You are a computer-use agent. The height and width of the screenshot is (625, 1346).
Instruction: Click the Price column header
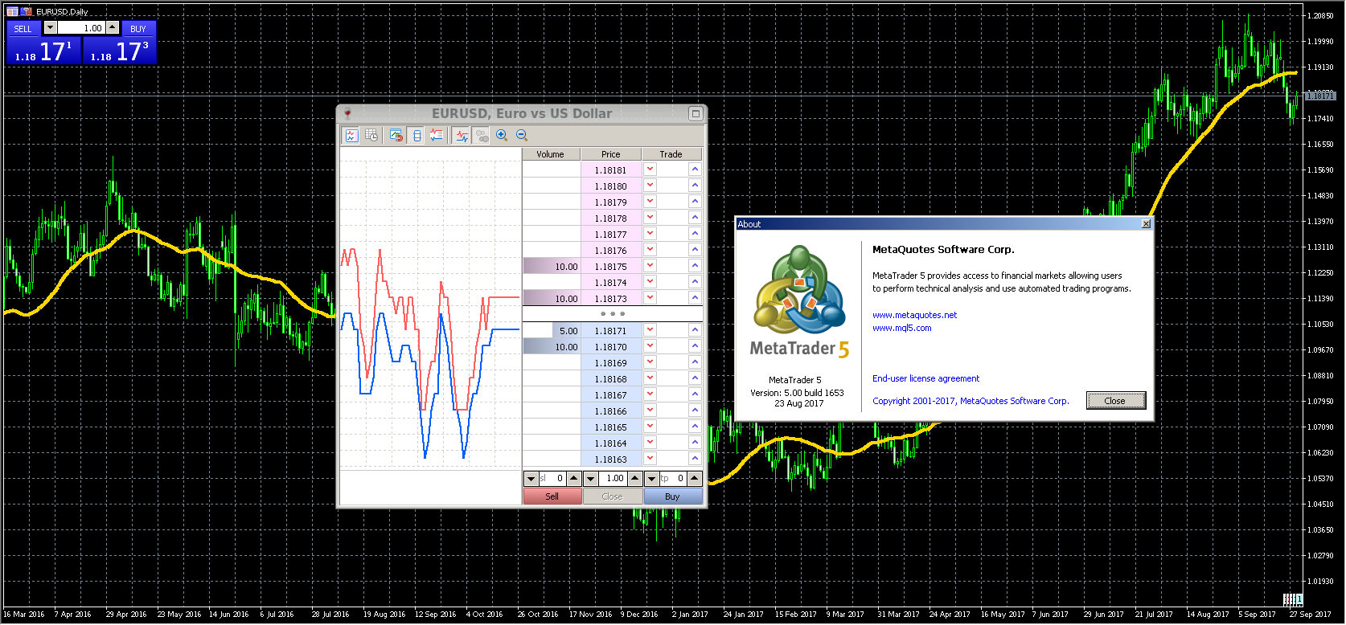click(x=611, y=154)
